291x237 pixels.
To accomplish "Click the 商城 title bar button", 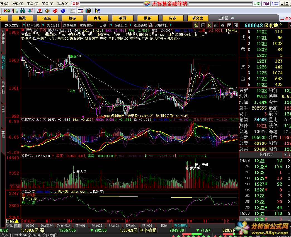I will coord(266,4).
